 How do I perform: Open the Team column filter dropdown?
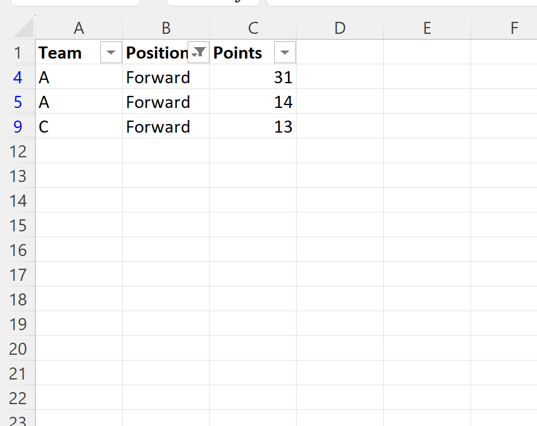click(111, 52)
